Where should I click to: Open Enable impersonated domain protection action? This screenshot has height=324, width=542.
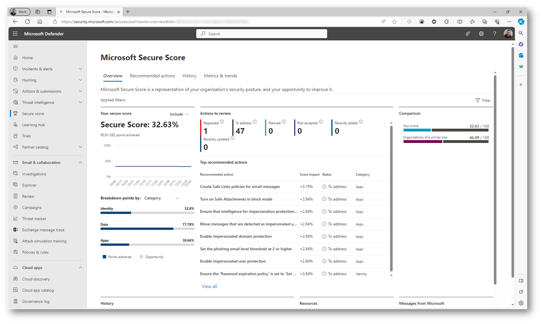pyautogui.click(x=236, y=237)
